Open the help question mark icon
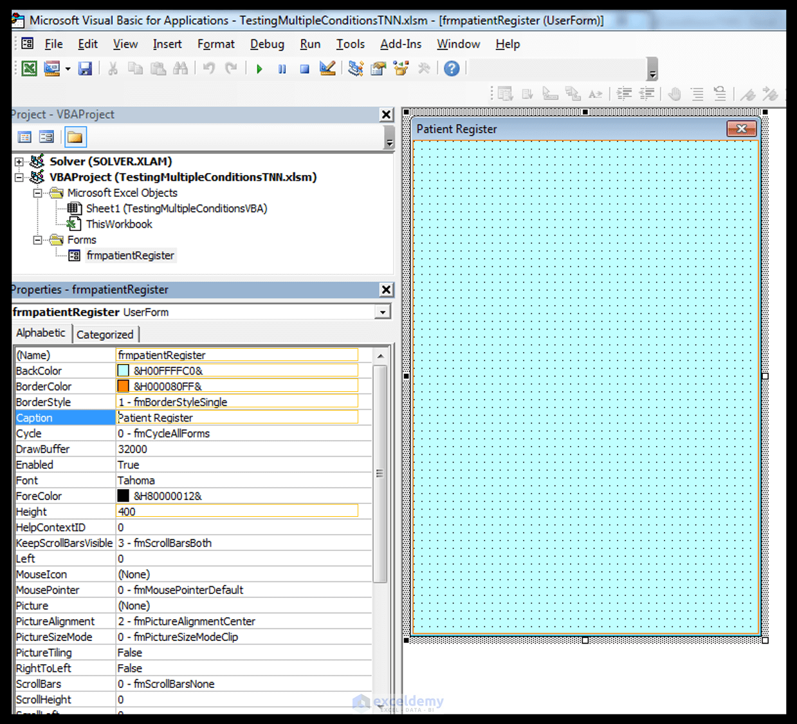 tap(452, 68)
